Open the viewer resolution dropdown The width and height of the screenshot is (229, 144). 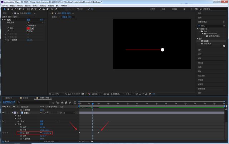(x=97, y=94)
